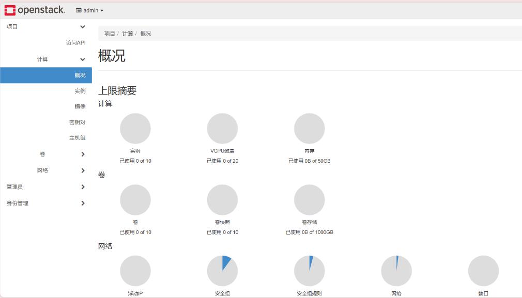Open 主机组 in the sidebar

[x=77, y=138]
